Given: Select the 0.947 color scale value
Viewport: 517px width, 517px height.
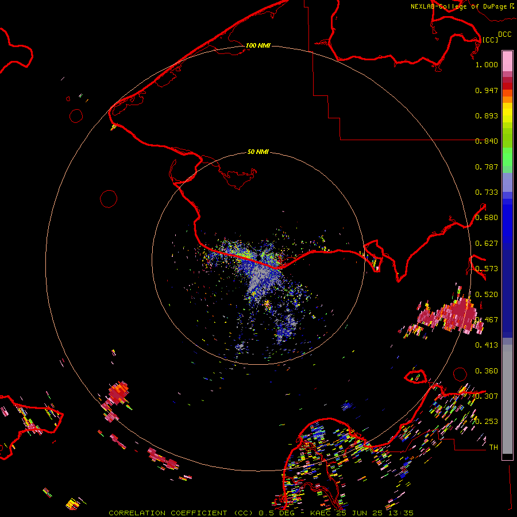Looking at the screenshot, I should pos(487,90).
